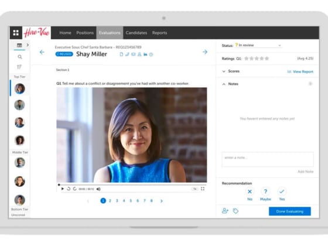Click the email envelope icon

pyautogui.click(x=134, y=54)
